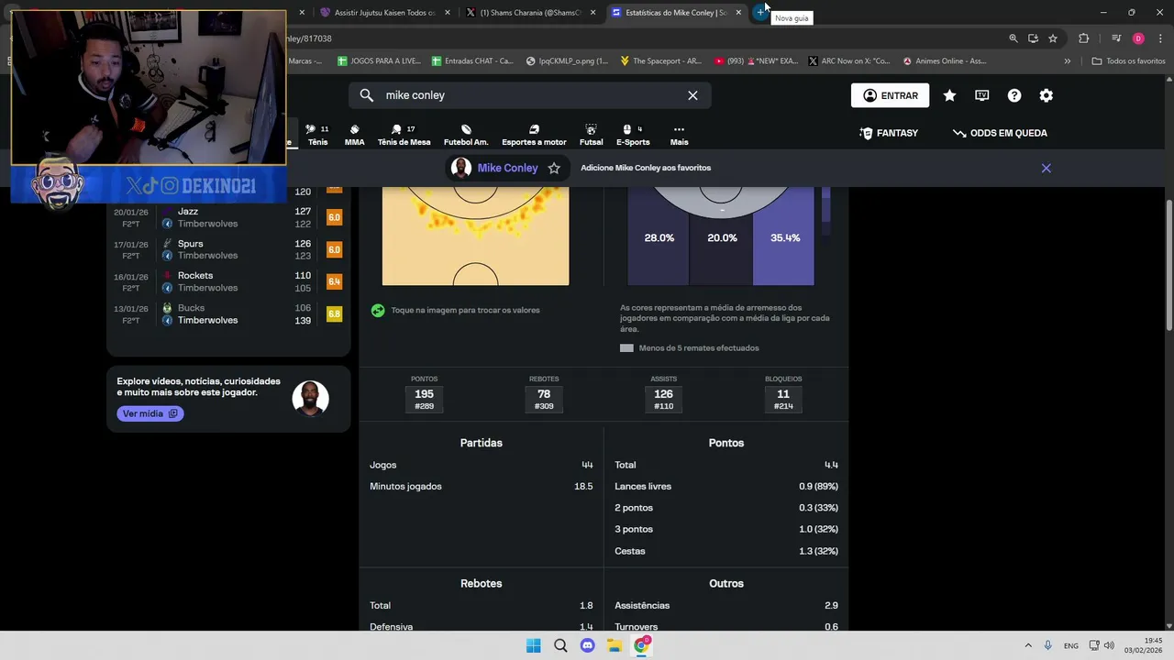1174x660 pixels.
Task: Clear the 'mike conley' search text
Action: tap(692, 95)
